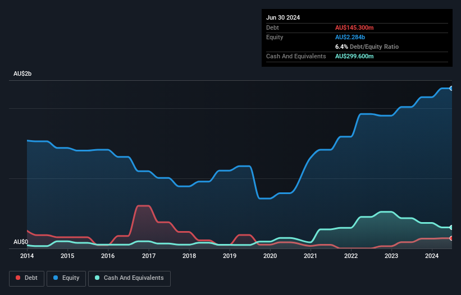Click the Jun 30 2024 tooltip date

click(283, 17)
